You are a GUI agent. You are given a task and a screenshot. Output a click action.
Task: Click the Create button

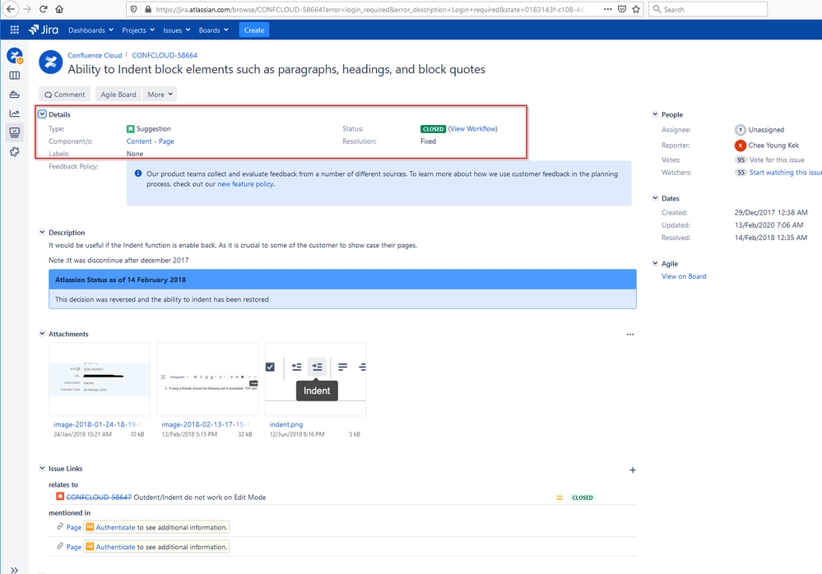(254, 30)
